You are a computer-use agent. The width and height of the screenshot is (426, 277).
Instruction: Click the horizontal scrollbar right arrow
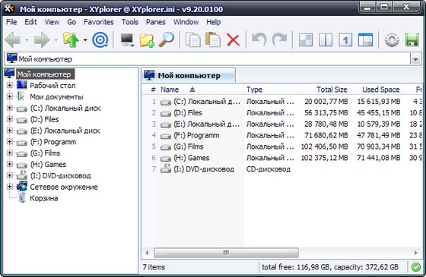(x=415, y=253)
